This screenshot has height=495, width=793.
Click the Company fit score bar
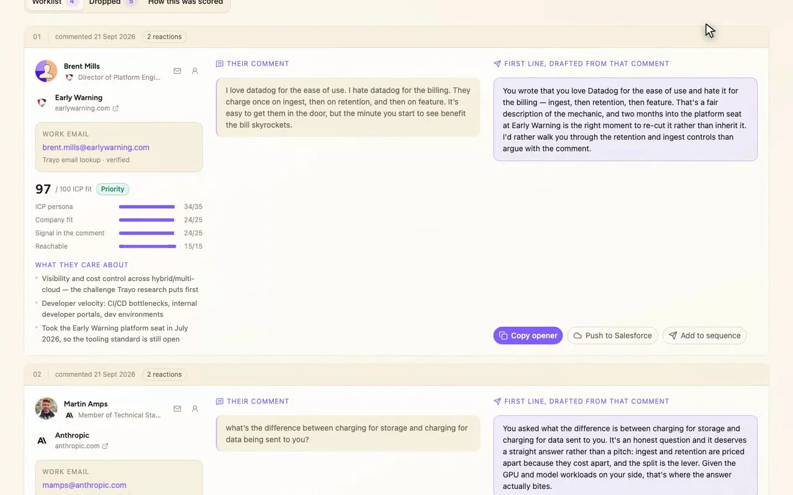click(x=147, y=220)
